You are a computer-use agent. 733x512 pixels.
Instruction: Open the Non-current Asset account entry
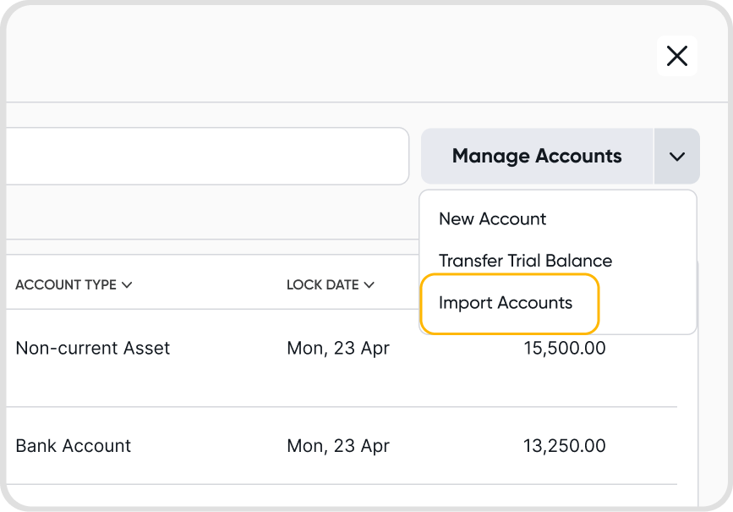point(93,348)
